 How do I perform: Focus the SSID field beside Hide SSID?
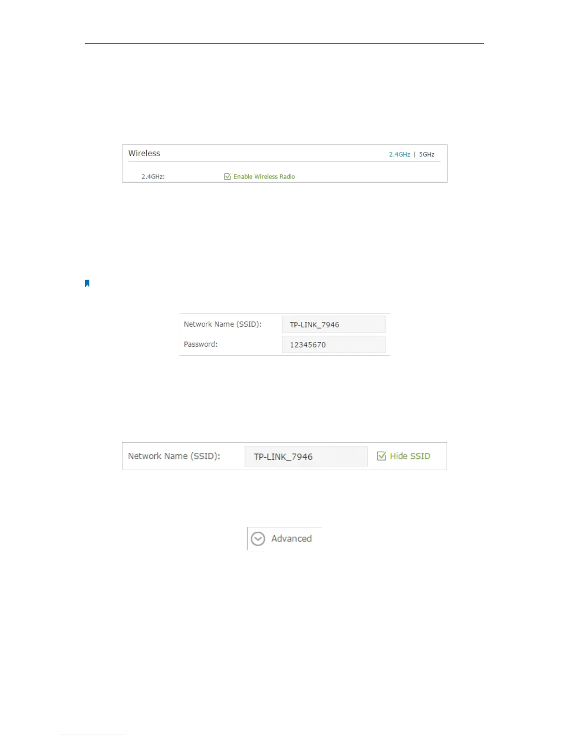306,457
